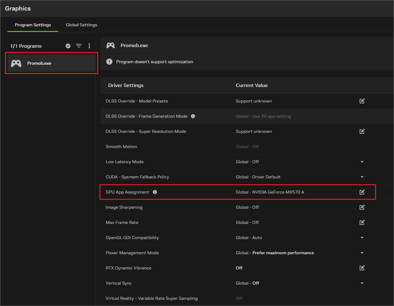The width and height of the screenshot is (394, 306).
Task: Edit RTX Dynamic Vibrance setting
Action: (362, 268)
